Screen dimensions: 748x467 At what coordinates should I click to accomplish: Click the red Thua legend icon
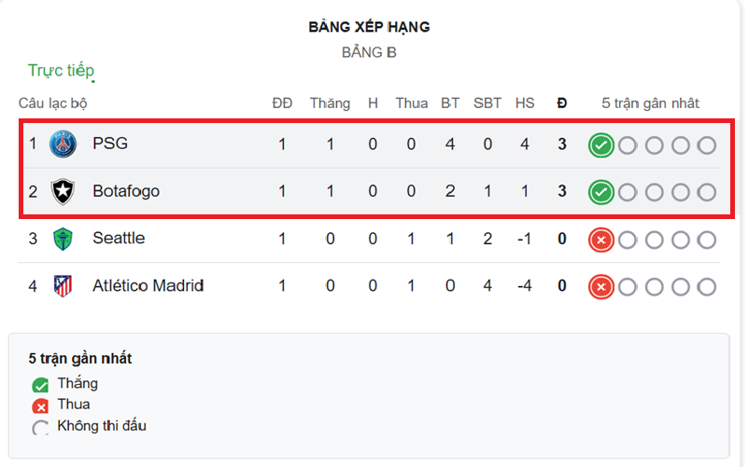point(40,406)
